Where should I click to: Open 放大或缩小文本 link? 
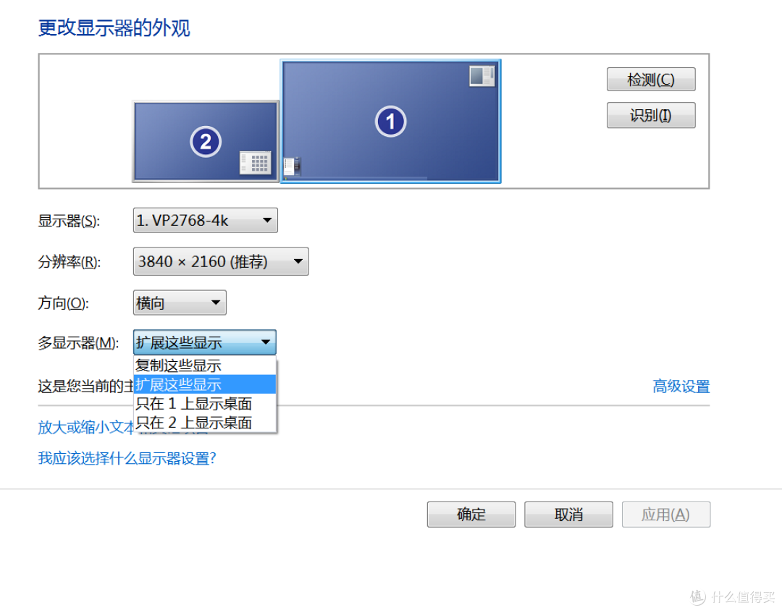[x=85, y=427]
